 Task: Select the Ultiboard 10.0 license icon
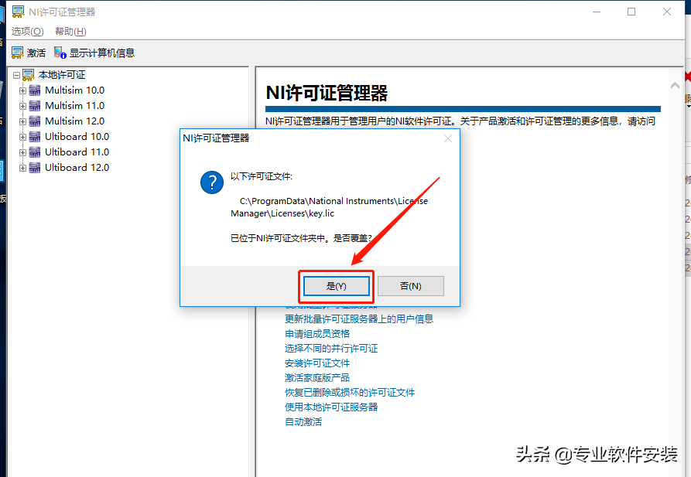pos(35,136)
